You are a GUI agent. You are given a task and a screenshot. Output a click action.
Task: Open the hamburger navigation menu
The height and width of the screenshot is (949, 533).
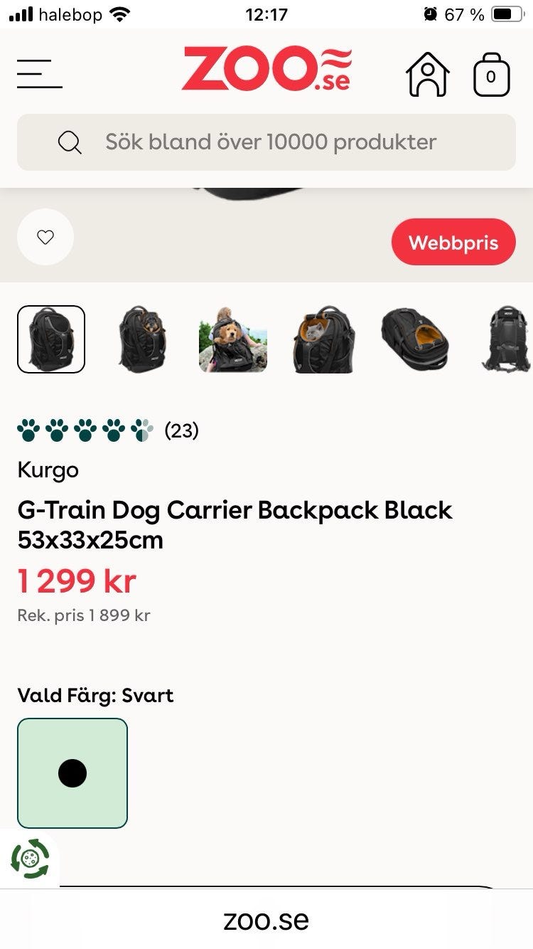pos(40,73)
